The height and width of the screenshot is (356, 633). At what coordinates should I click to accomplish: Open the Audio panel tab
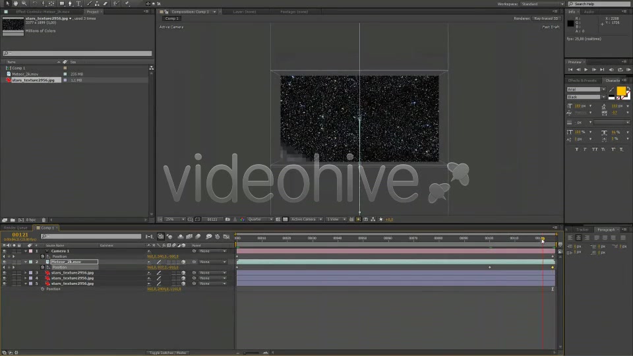point(589,12)
